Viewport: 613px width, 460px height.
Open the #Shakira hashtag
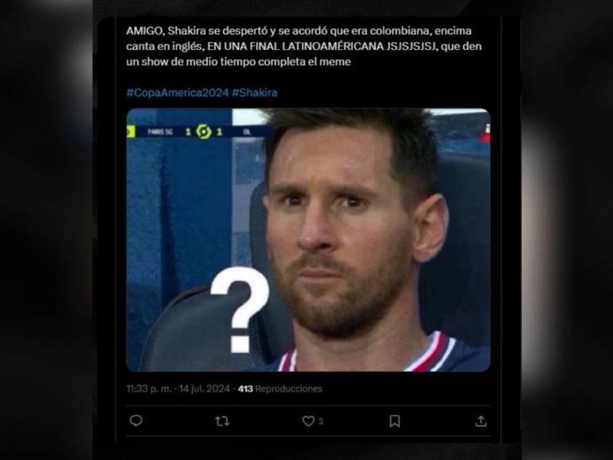pyautogui.click(x=255, y=93)
